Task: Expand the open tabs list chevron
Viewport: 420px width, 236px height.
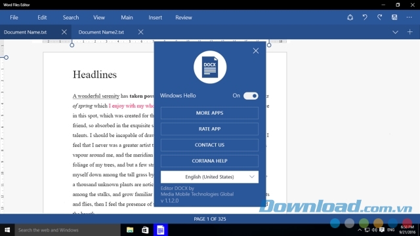Action: tap(395, 32)
